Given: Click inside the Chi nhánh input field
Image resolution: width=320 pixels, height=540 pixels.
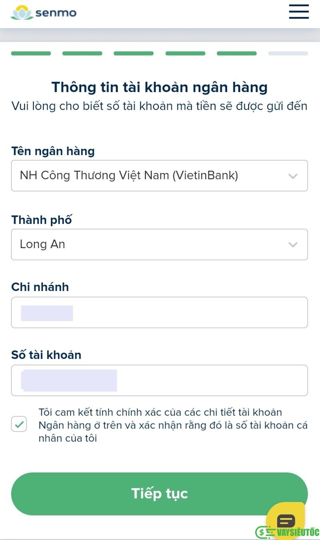Looking at the screenshot, I should tap(160, 312).
